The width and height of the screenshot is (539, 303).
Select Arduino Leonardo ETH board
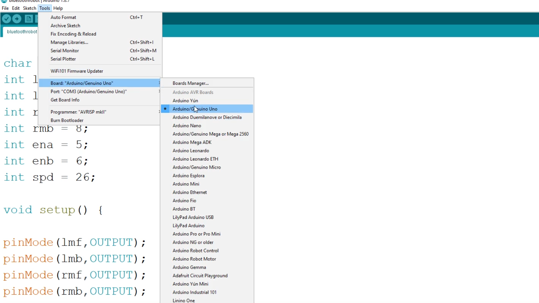point(207,159)
